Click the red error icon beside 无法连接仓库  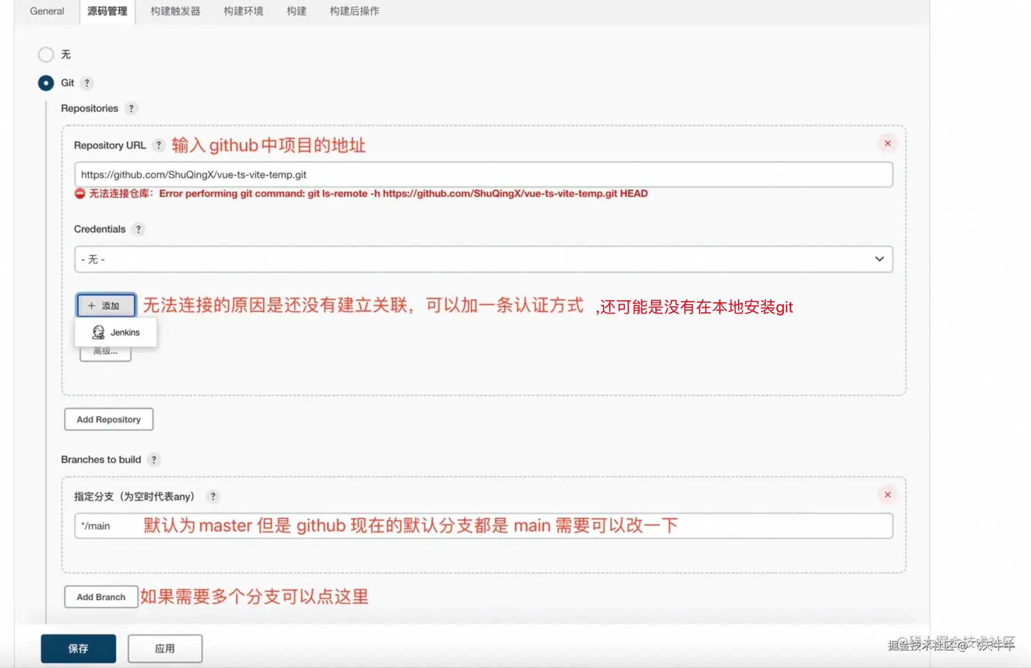coord(80,194)
